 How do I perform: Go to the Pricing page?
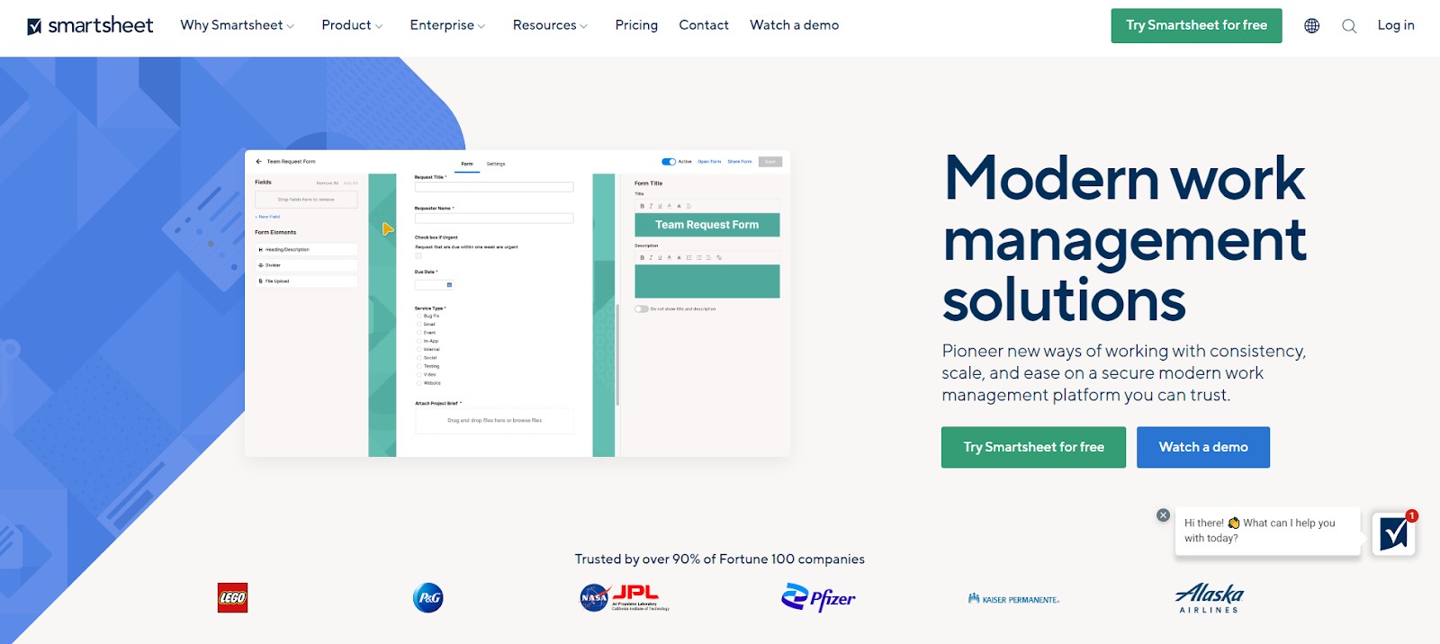pos(636,25)
